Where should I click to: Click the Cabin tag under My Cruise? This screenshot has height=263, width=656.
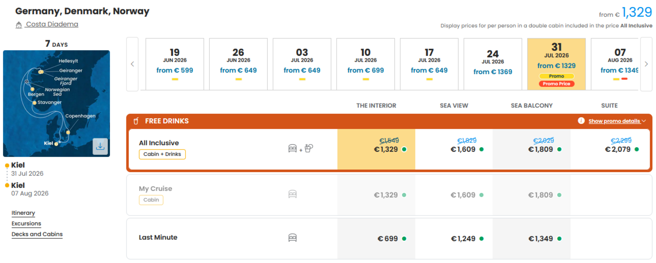(151, 200)
